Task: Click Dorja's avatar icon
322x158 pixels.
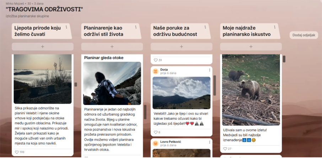Action: pyautogui.click(x=156, y=71)
